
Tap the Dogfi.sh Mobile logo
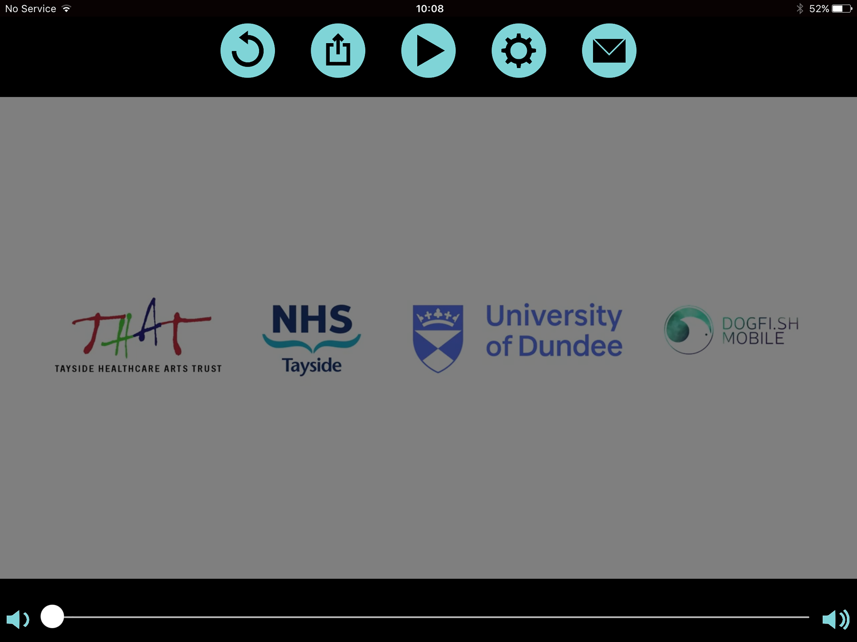732,330
